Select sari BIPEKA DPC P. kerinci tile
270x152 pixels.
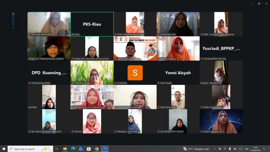(178, 121)
